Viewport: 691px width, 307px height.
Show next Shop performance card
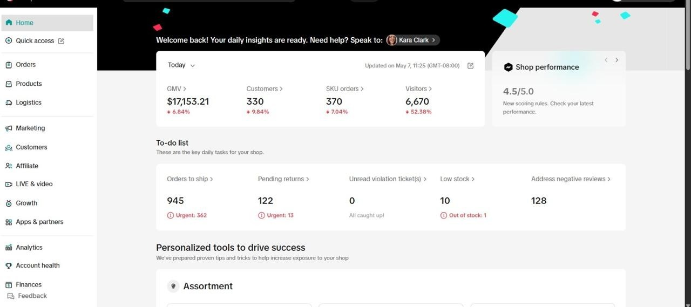coord(617,60)
